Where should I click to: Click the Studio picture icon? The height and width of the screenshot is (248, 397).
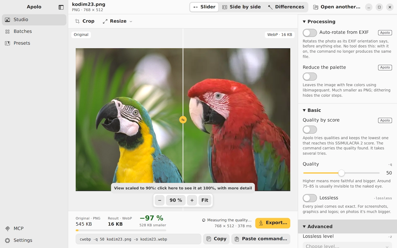pyautogui.click(x=7, y=20)
